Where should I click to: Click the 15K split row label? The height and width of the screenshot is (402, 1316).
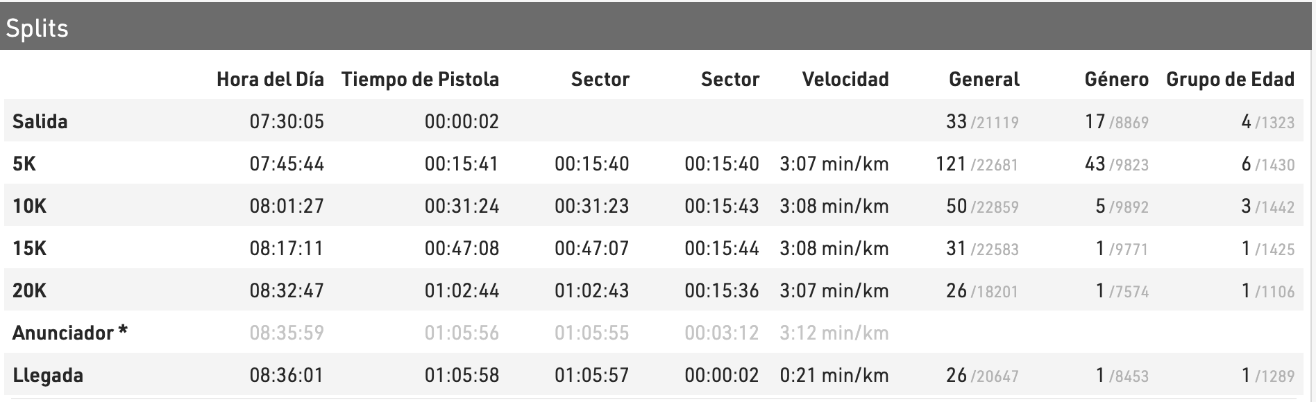29,249
